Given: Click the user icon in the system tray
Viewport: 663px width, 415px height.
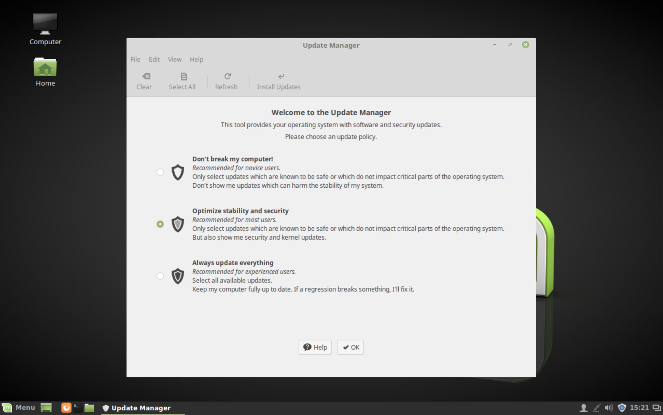Looking at the screenshot, I should point(583,408).
